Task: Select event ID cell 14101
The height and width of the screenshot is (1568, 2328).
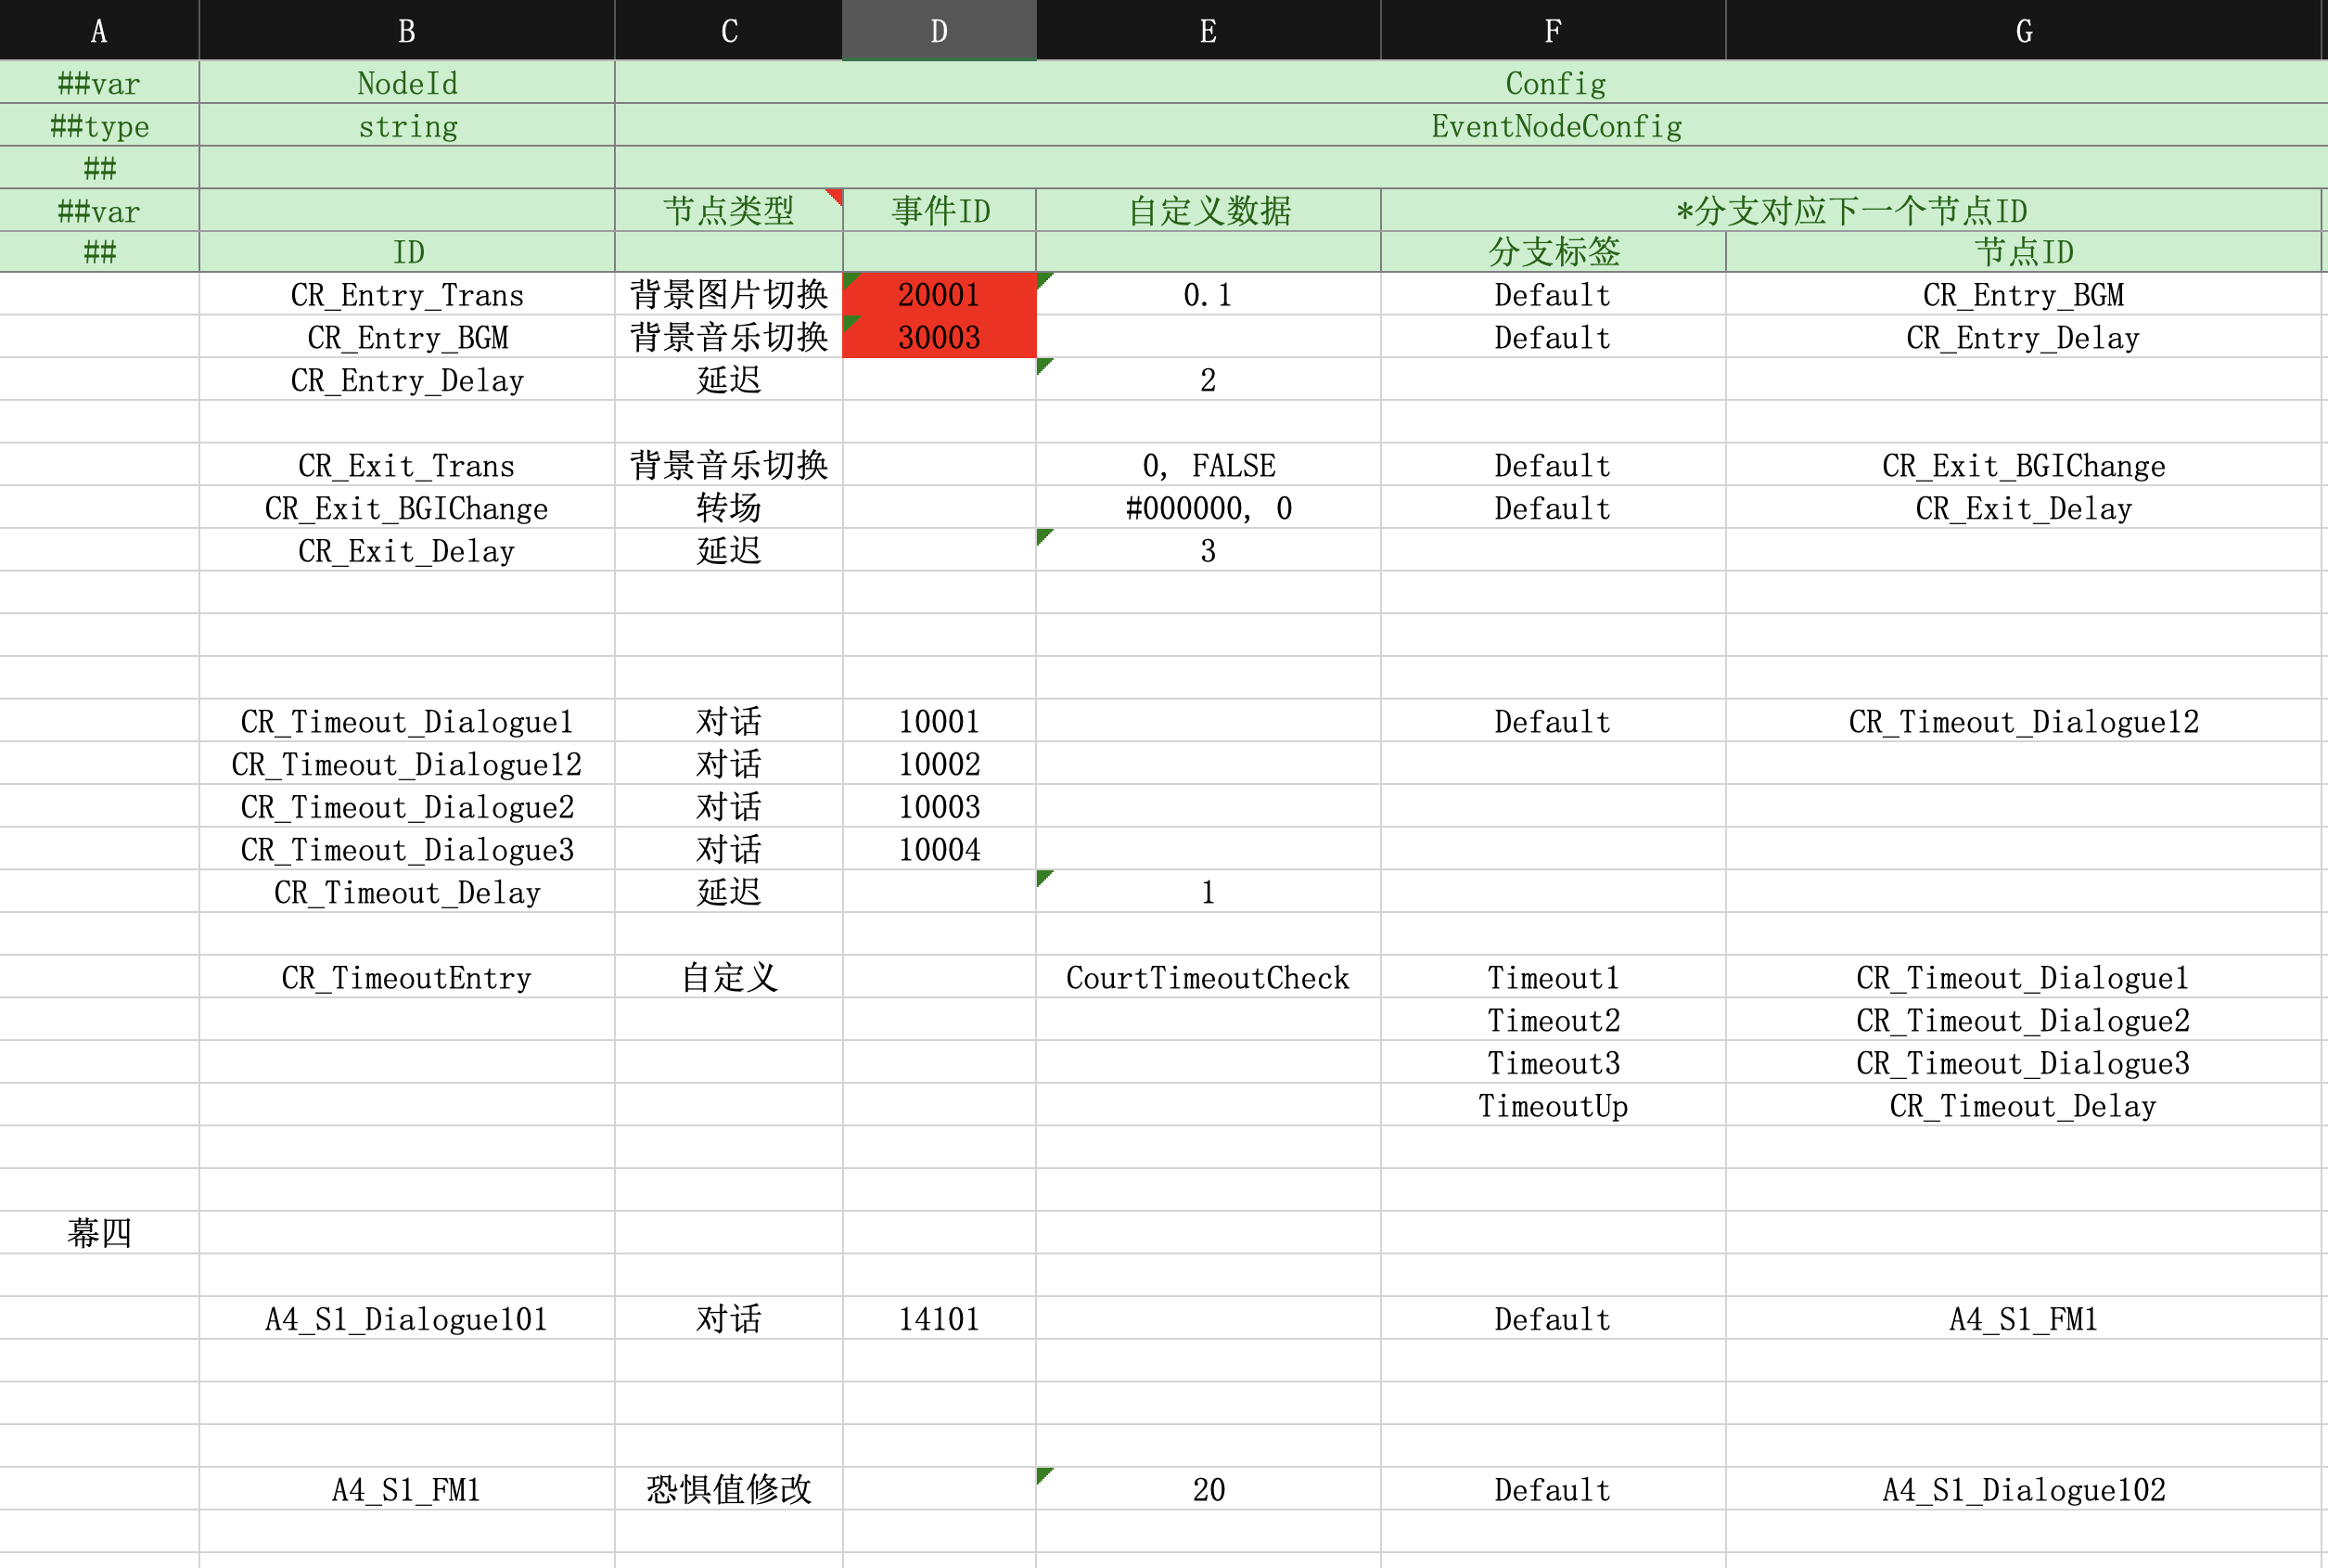Action: 939,1319
